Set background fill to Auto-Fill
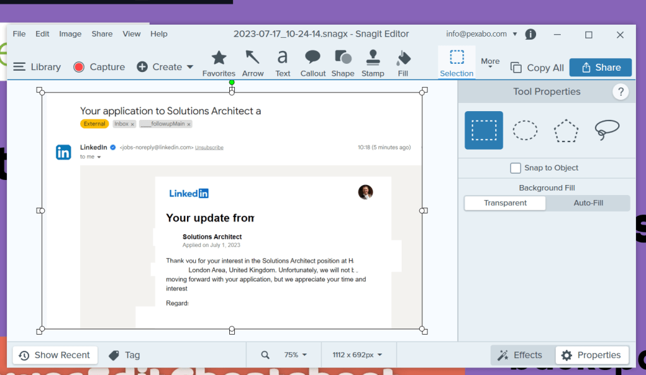This screenshot has height=375, width=646. point(589,203)
